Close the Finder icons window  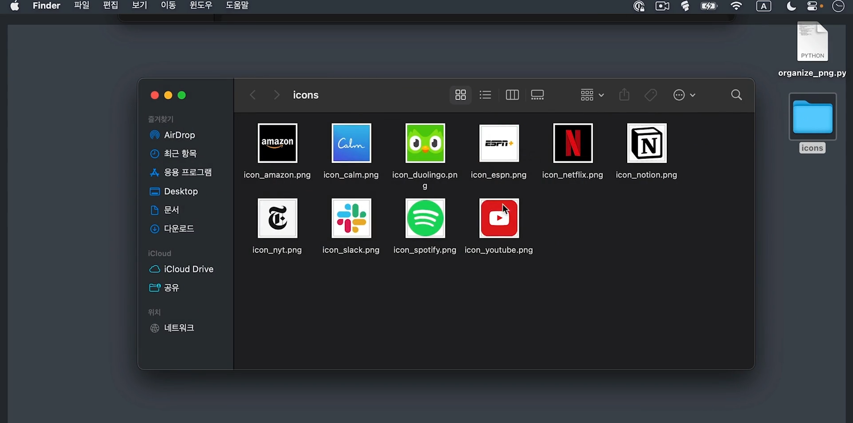tap(155, 95)
